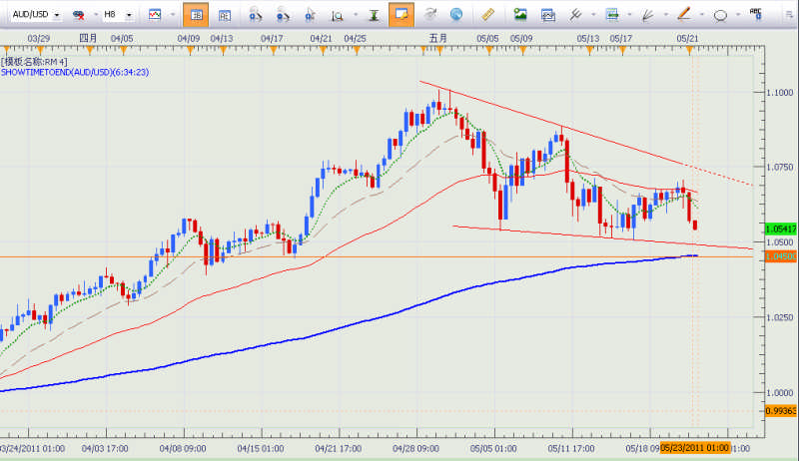
Task: Click the first zoom magnifier icon
Action: (255, 15)
